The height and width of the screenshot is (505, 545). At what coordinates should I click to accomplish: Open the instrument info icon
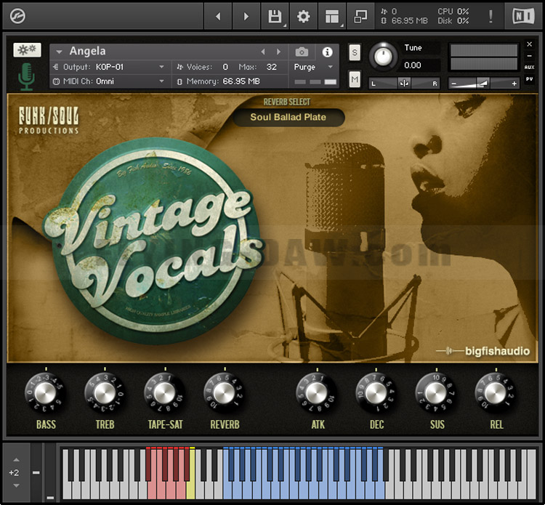327,52
